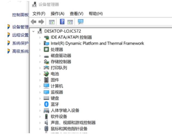Expand the IDE ATA/ATAPI 控制器 node
This screenshot has width=172, height=137.
[x=40, y=37]
